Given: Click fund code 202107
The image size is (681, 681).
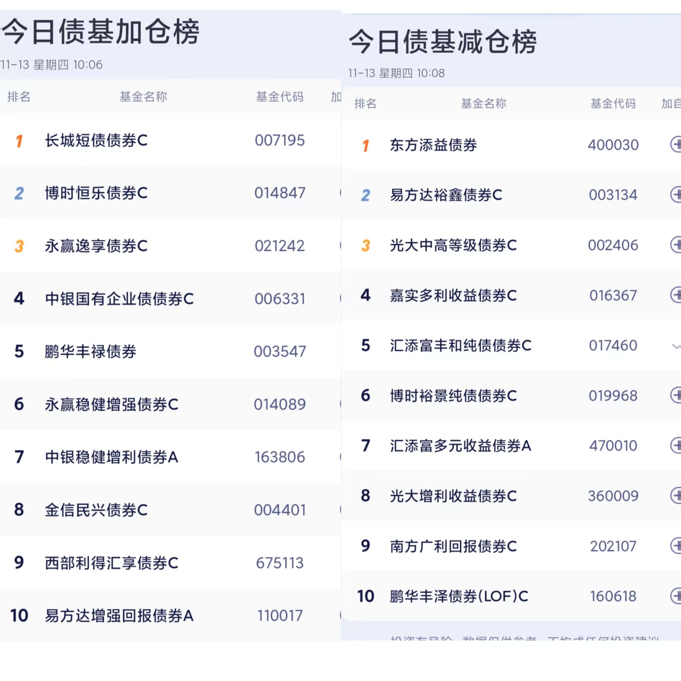Looking at the screenshot, I should point(613,546).
